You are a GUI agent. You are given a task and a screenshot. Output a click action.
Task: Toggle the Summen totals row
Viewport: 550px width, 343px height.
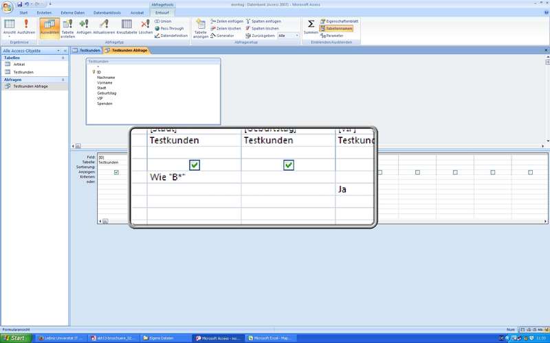click(x=311, y=27)
